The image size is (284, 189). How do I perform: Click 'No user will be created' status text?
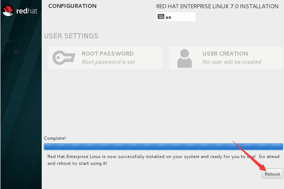tap(232, 62)
